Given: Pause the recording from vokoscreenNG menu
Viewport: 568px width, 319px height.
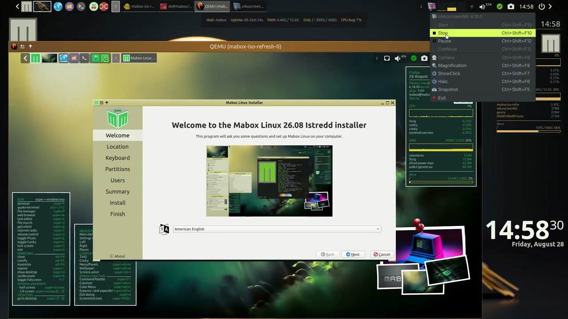Looking at the screenshot, I should click(x=483, y=41).
